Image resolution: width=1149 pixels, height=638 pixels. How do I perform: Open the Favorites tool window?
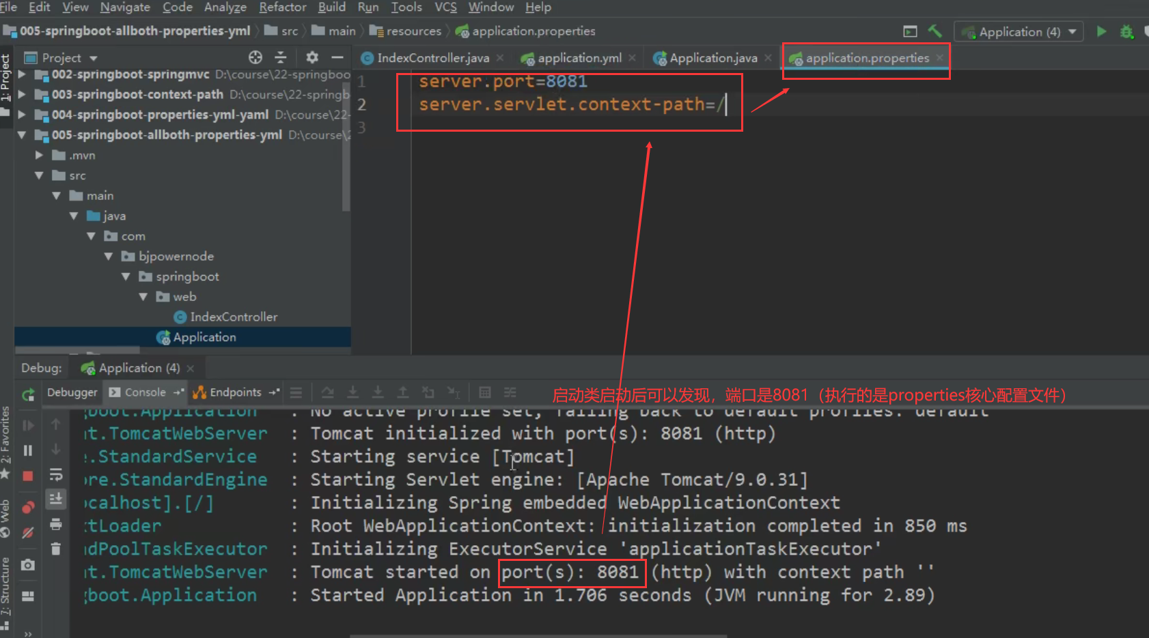(5, 441)
